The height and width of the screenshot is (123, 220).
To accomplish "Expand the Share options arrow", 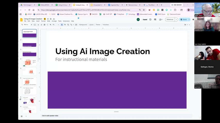I will 189,19.
